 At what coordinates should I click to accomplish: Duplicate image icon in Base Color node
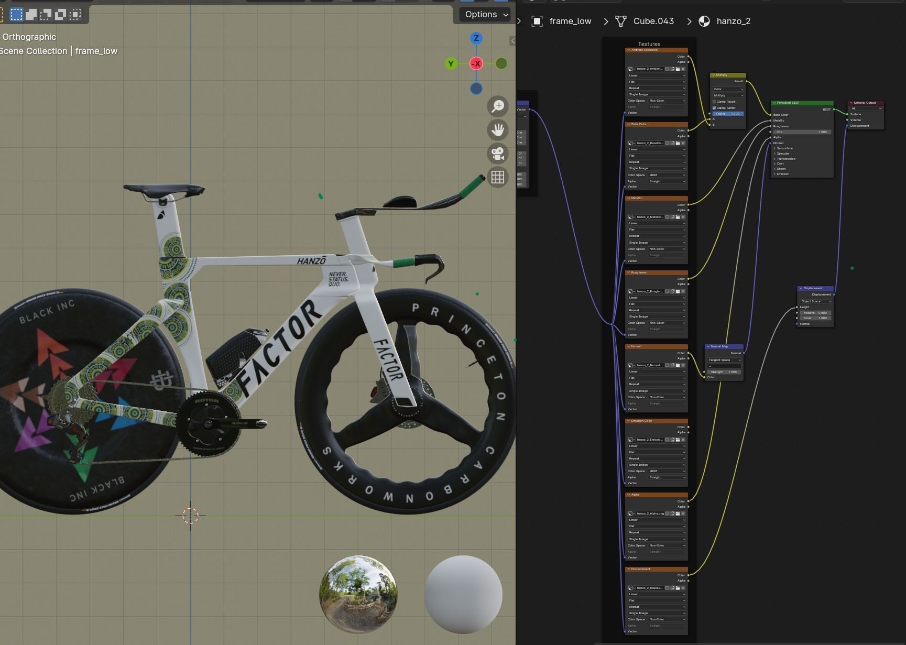pos(672,143)
